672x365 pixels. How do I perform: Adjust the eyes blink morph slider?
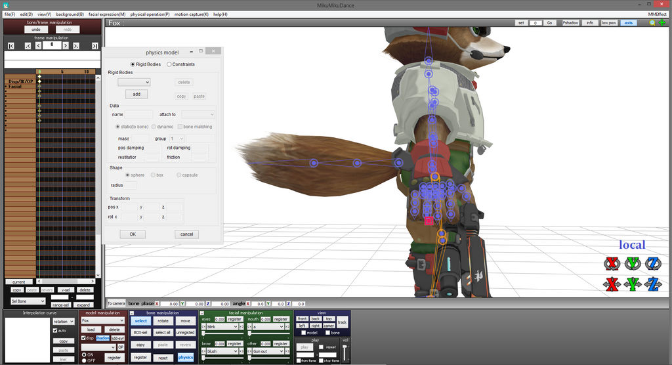pos(222,333)
